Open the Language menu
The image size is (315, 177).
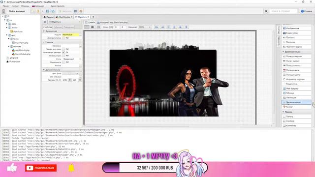[38, 6]
